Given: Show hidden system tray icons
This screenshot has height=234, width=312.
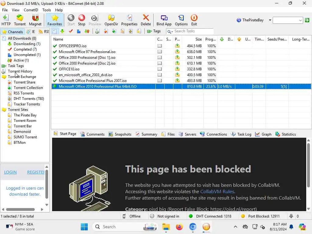Looking at the screenshot, I should 236,227.
